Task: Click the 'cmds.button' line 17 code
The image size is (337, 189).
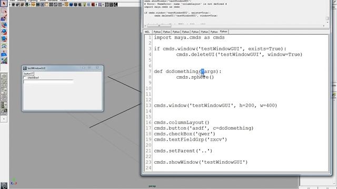Action: point(204,128)
